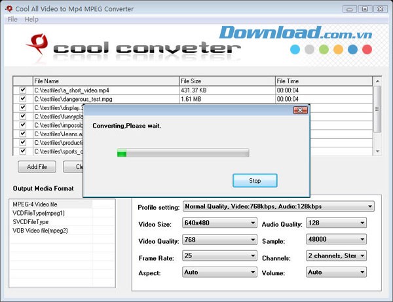The image size is (393, 302).
Task: Uncheck the a_short_video.mp4 checkbox
Action: click(23, 90)
